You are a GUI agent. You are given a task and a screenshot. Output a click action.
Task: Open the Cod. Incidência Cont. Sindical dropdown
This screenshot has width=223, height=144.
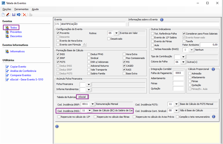[x=176, y=110]
